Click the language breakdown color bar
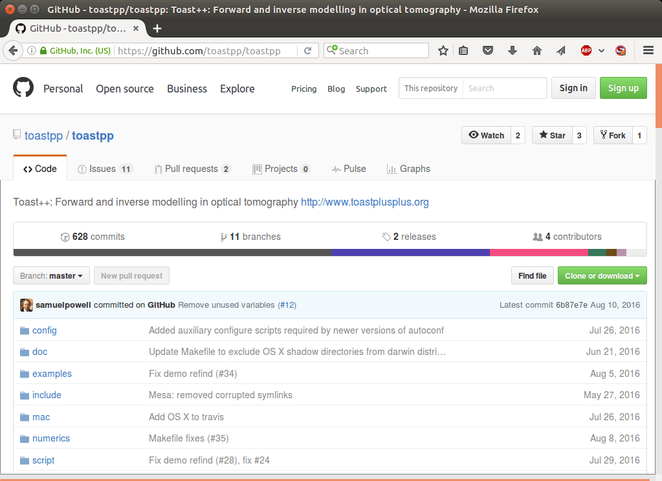Screen dimensions: 662x481 pos(330,252)
